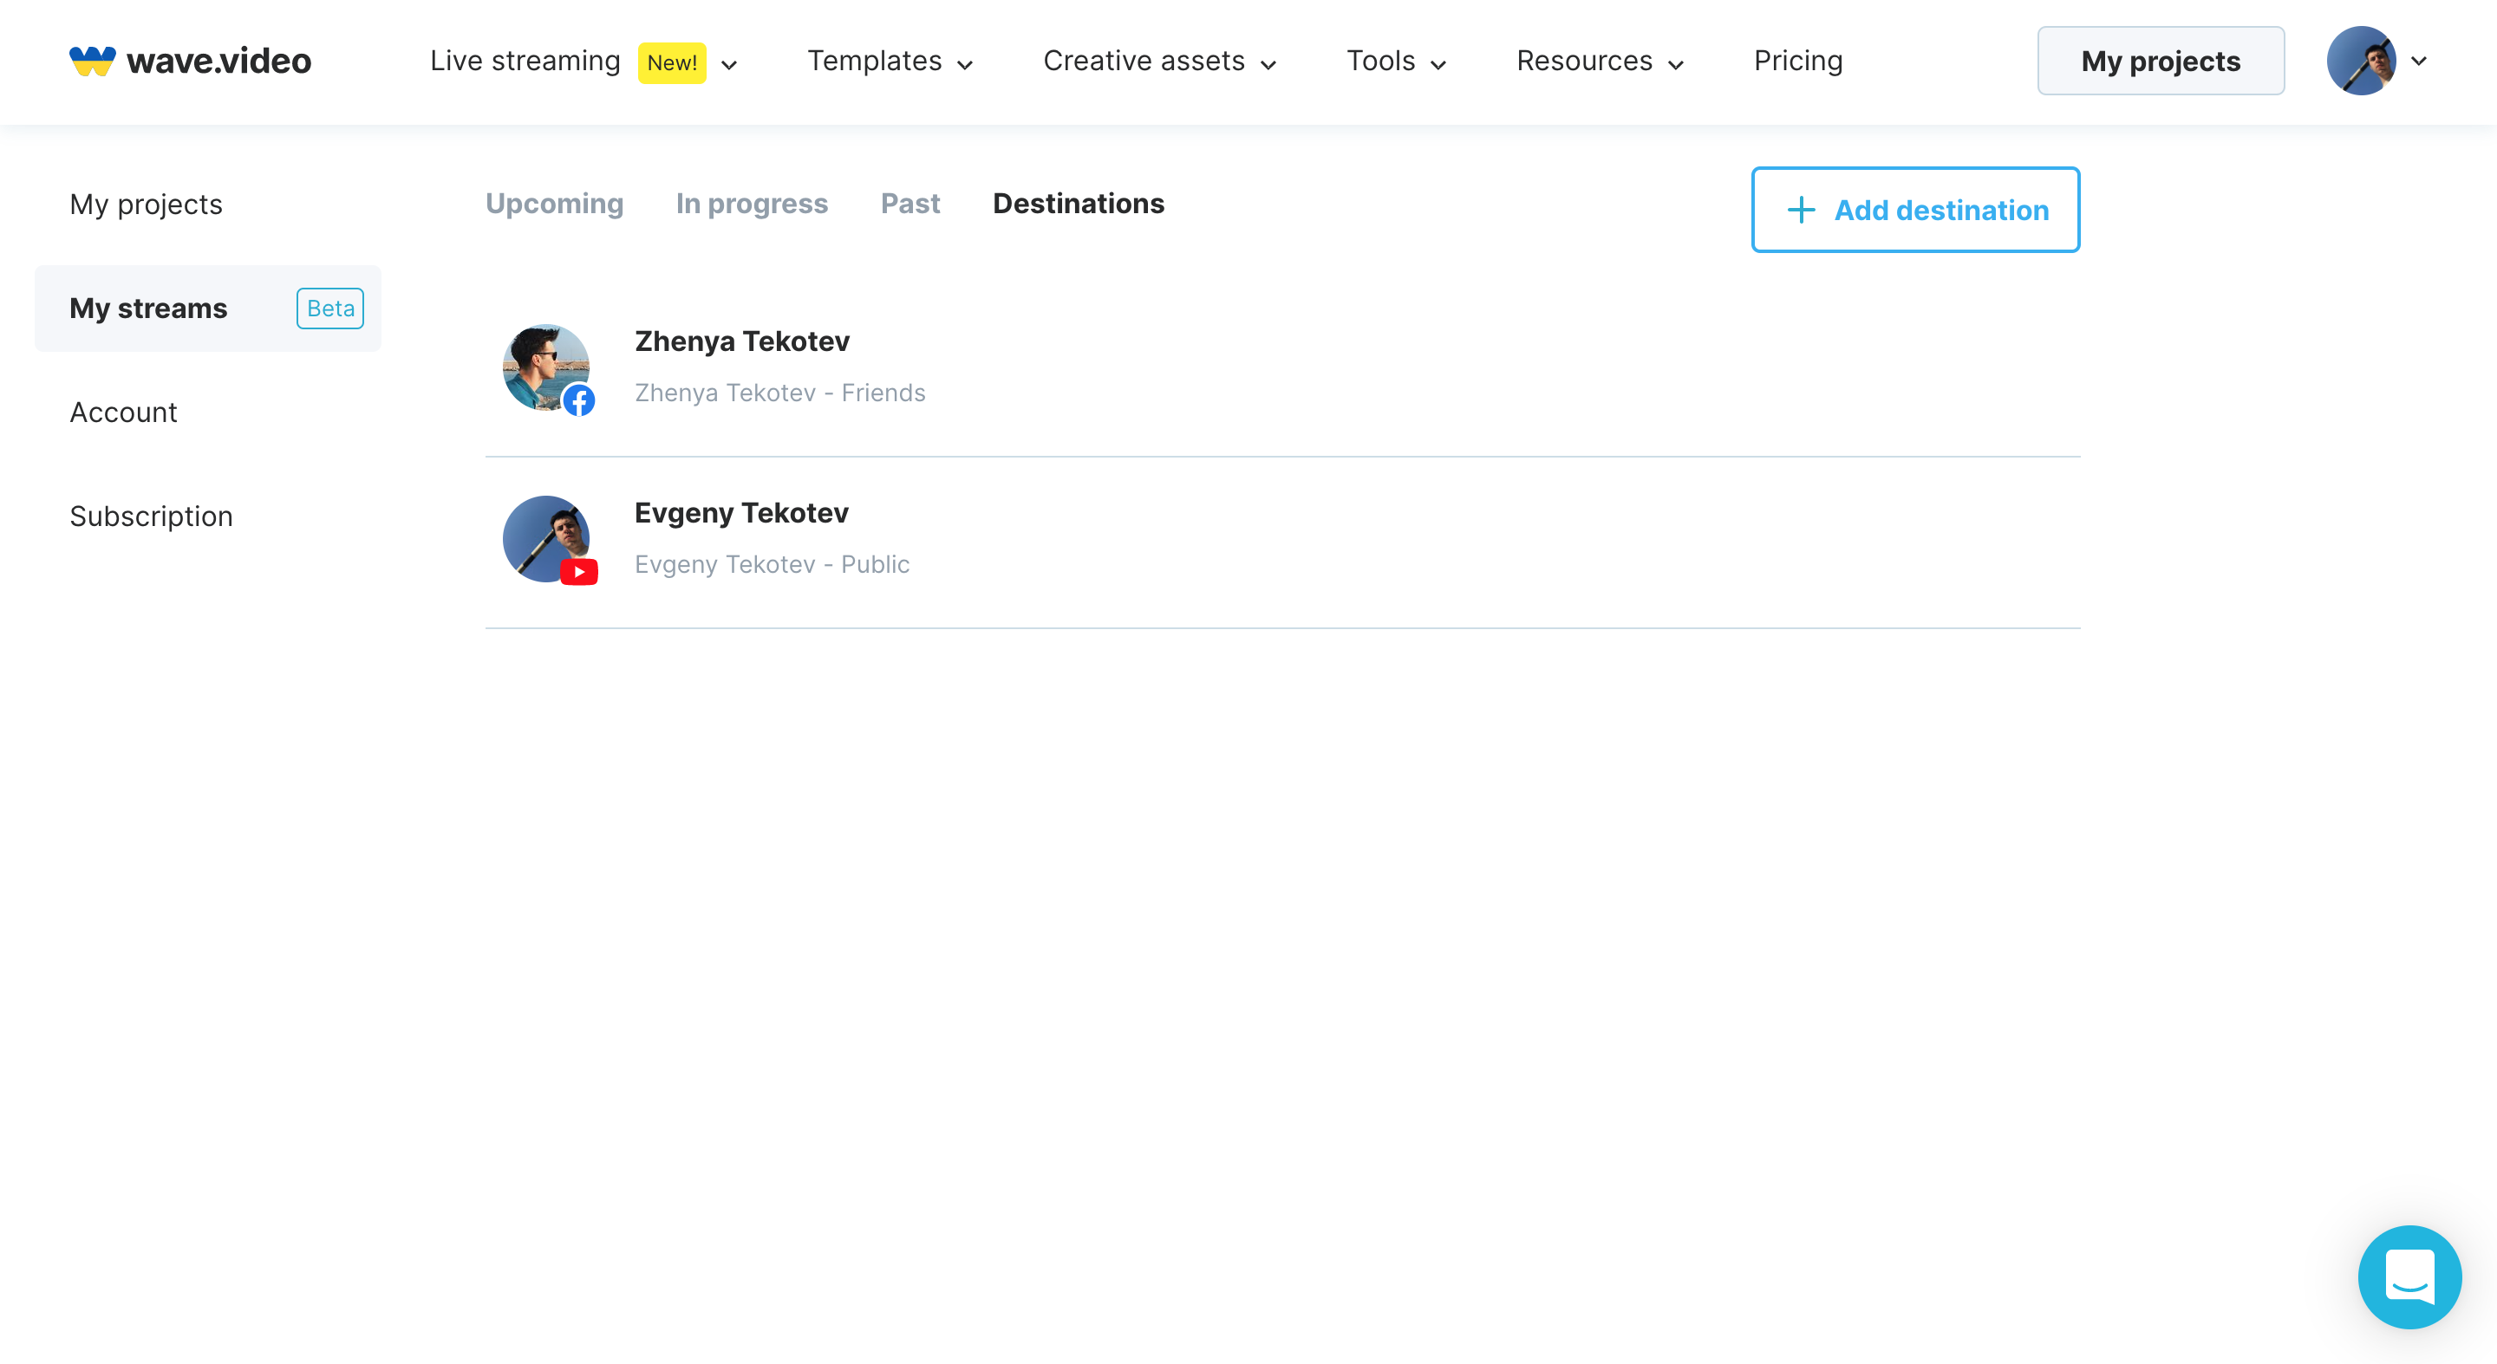This screenshot has height=1364, width=2497.
Task: Open the Creative assets menu
Action: (1144, 61)
